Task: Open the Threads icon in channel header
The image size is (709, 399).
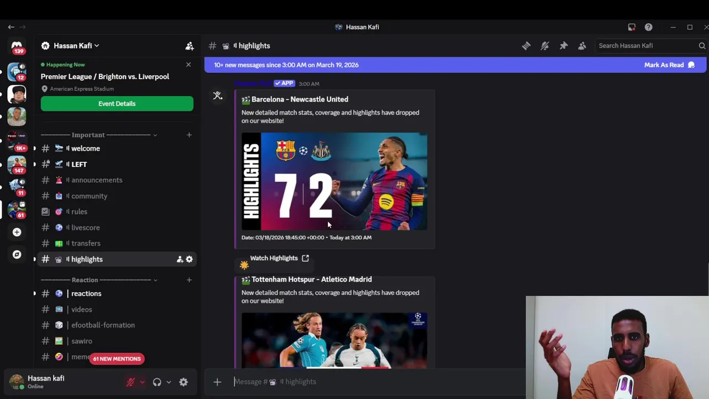Action: click(x=526, y=46)
